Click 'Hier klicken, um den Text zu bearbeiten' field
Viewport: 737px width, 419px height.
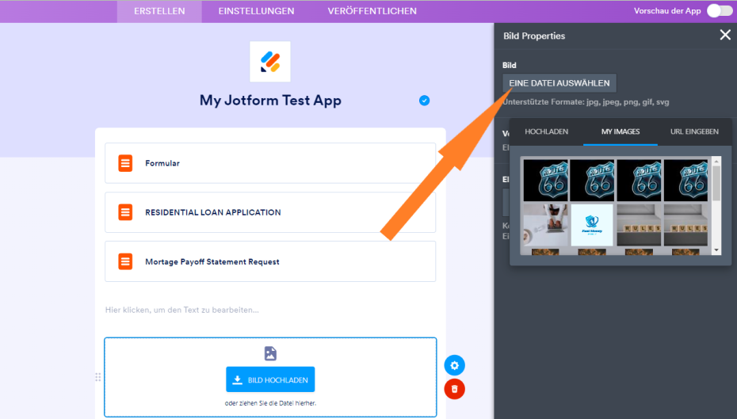182,310
